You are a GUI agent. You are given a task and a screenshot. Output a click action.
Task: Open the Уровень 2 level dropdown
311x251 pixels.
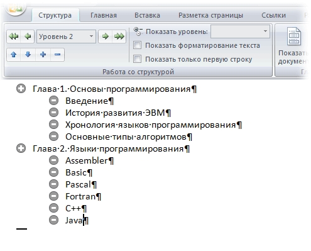[x=66, y=36]
